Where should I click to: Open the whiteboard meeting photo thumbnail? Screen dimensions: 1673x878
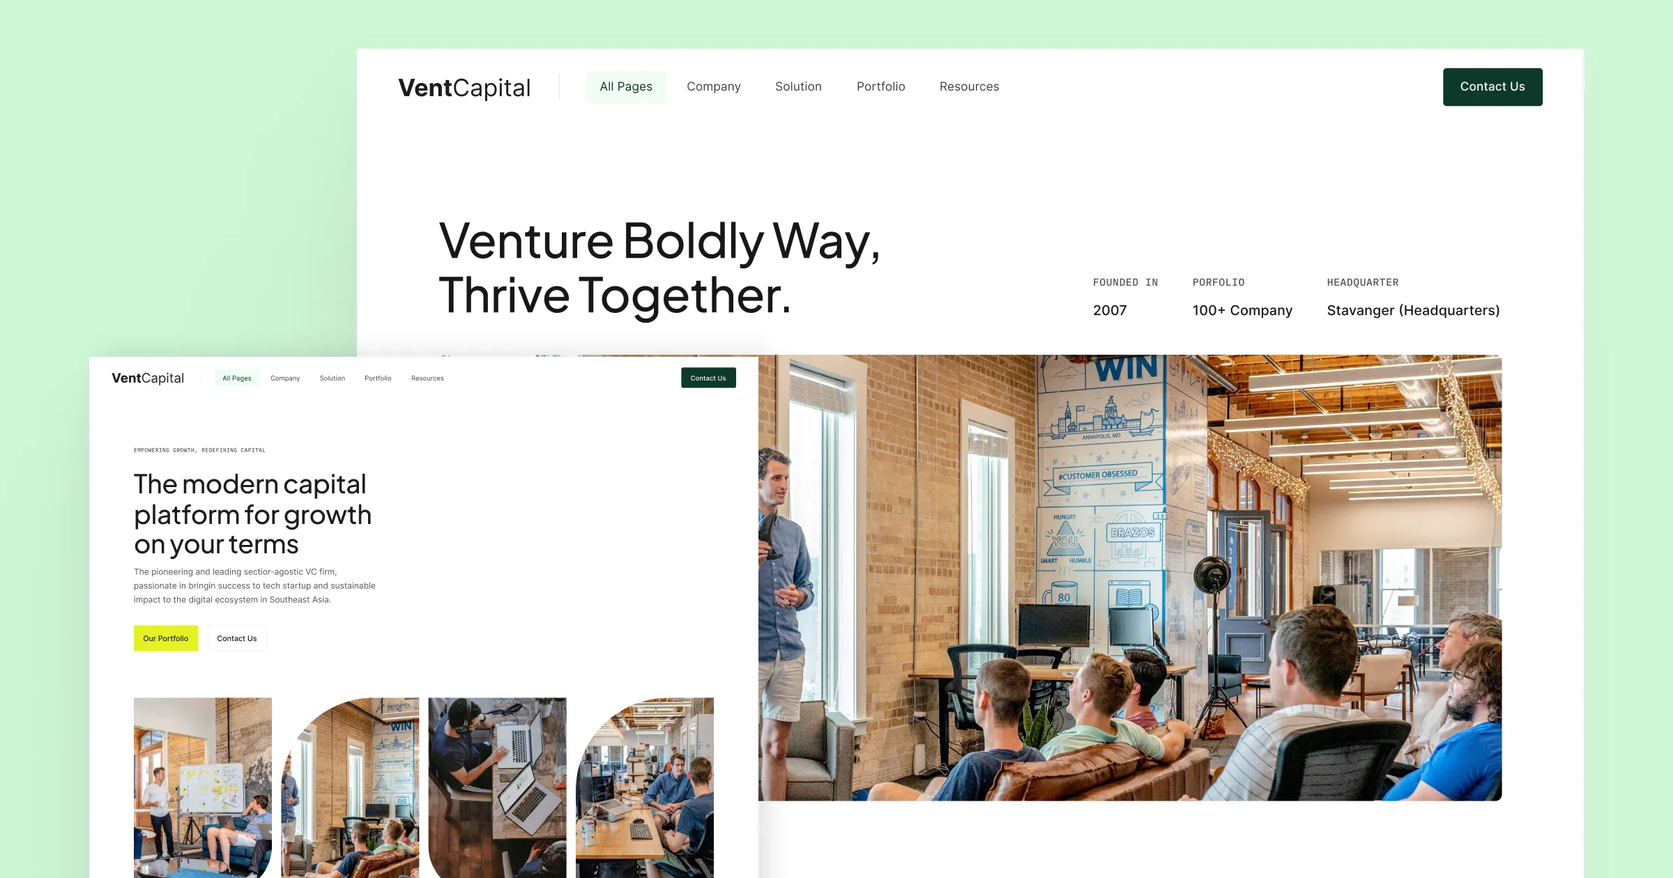203,787
